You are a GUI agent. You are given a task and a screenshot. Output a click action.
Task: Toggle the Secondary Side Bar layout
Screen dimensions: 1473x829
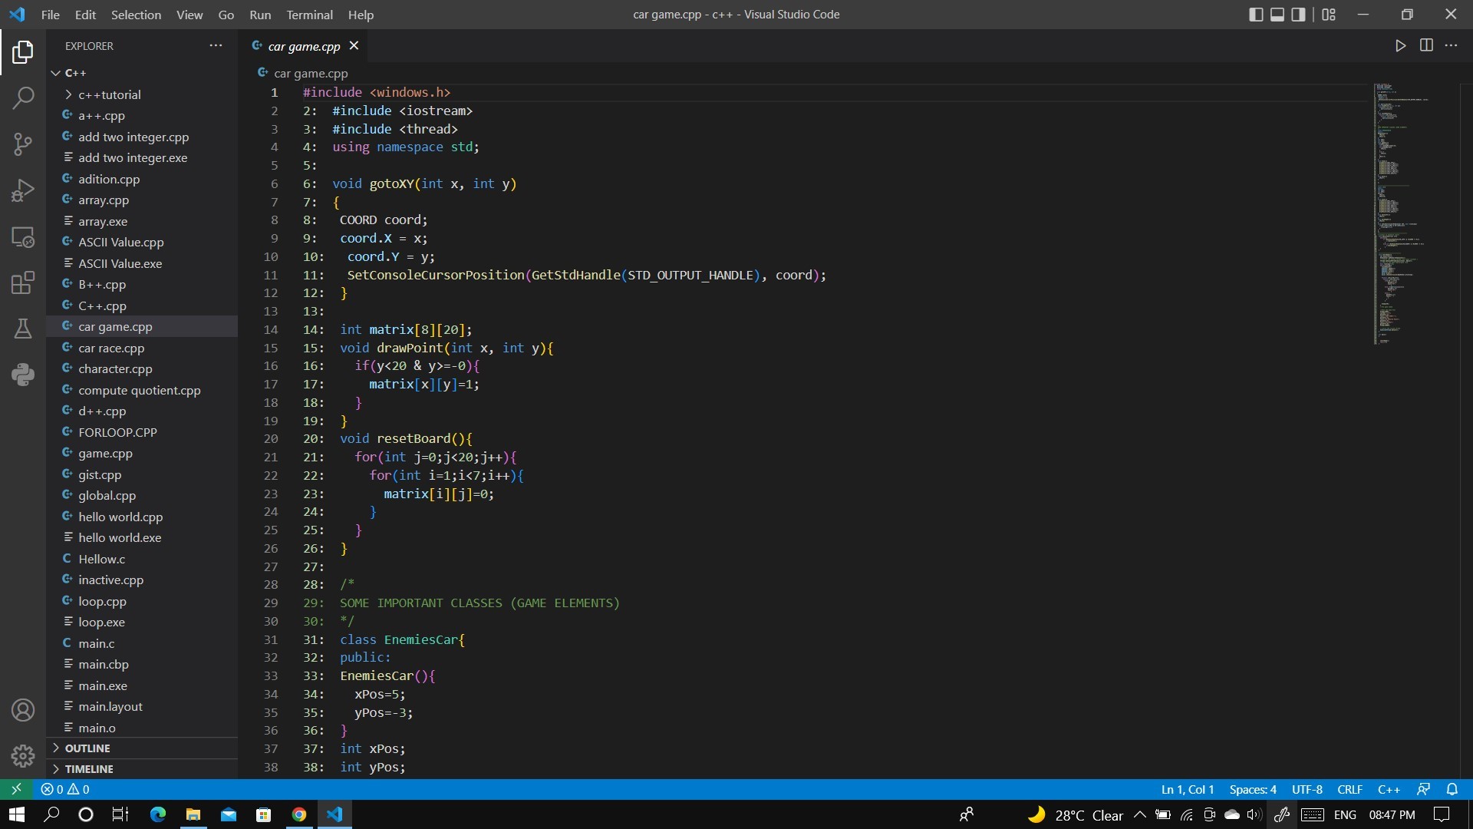click(1298, 15)
